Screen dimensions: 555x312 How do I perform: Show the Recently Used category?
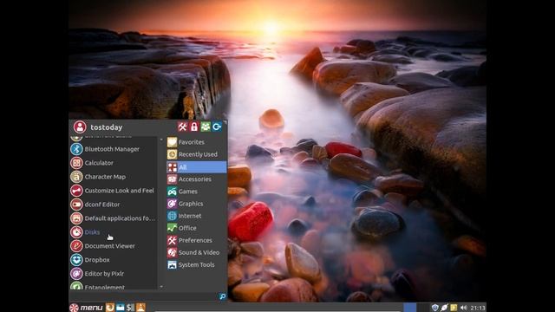pyautogui.click(x=197, y=154)
